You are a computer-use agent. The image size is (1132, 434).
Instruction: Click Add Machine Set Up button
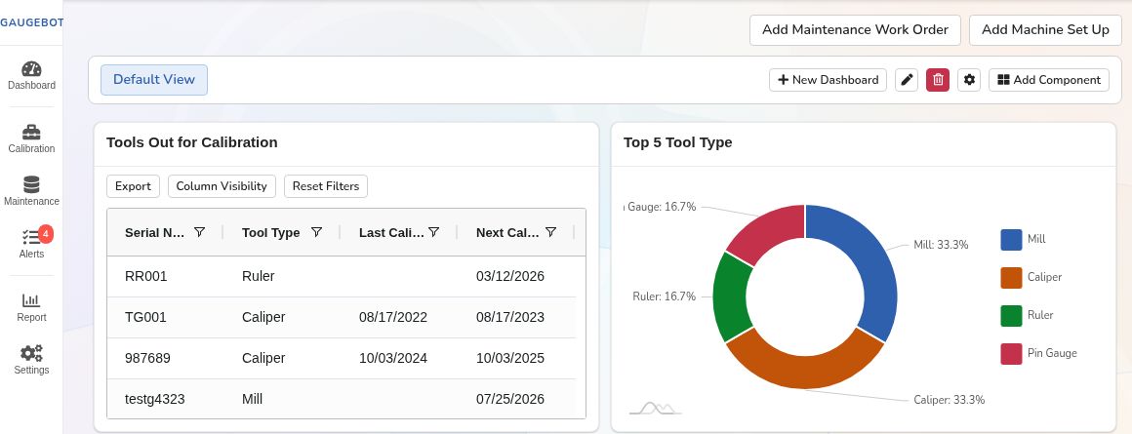click(x=1045, y=30)
